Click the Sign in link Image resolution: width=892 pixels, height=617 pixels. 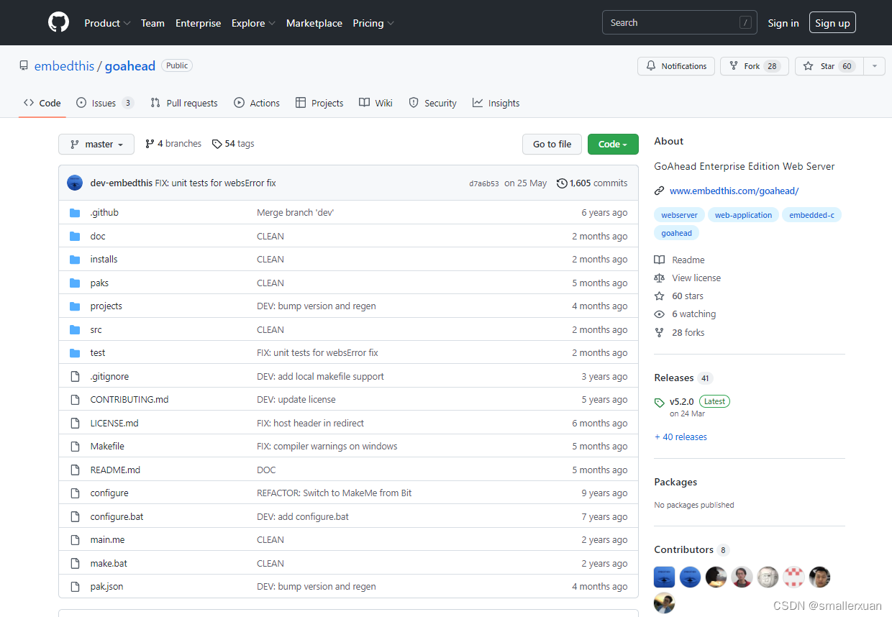coord(783,23)
